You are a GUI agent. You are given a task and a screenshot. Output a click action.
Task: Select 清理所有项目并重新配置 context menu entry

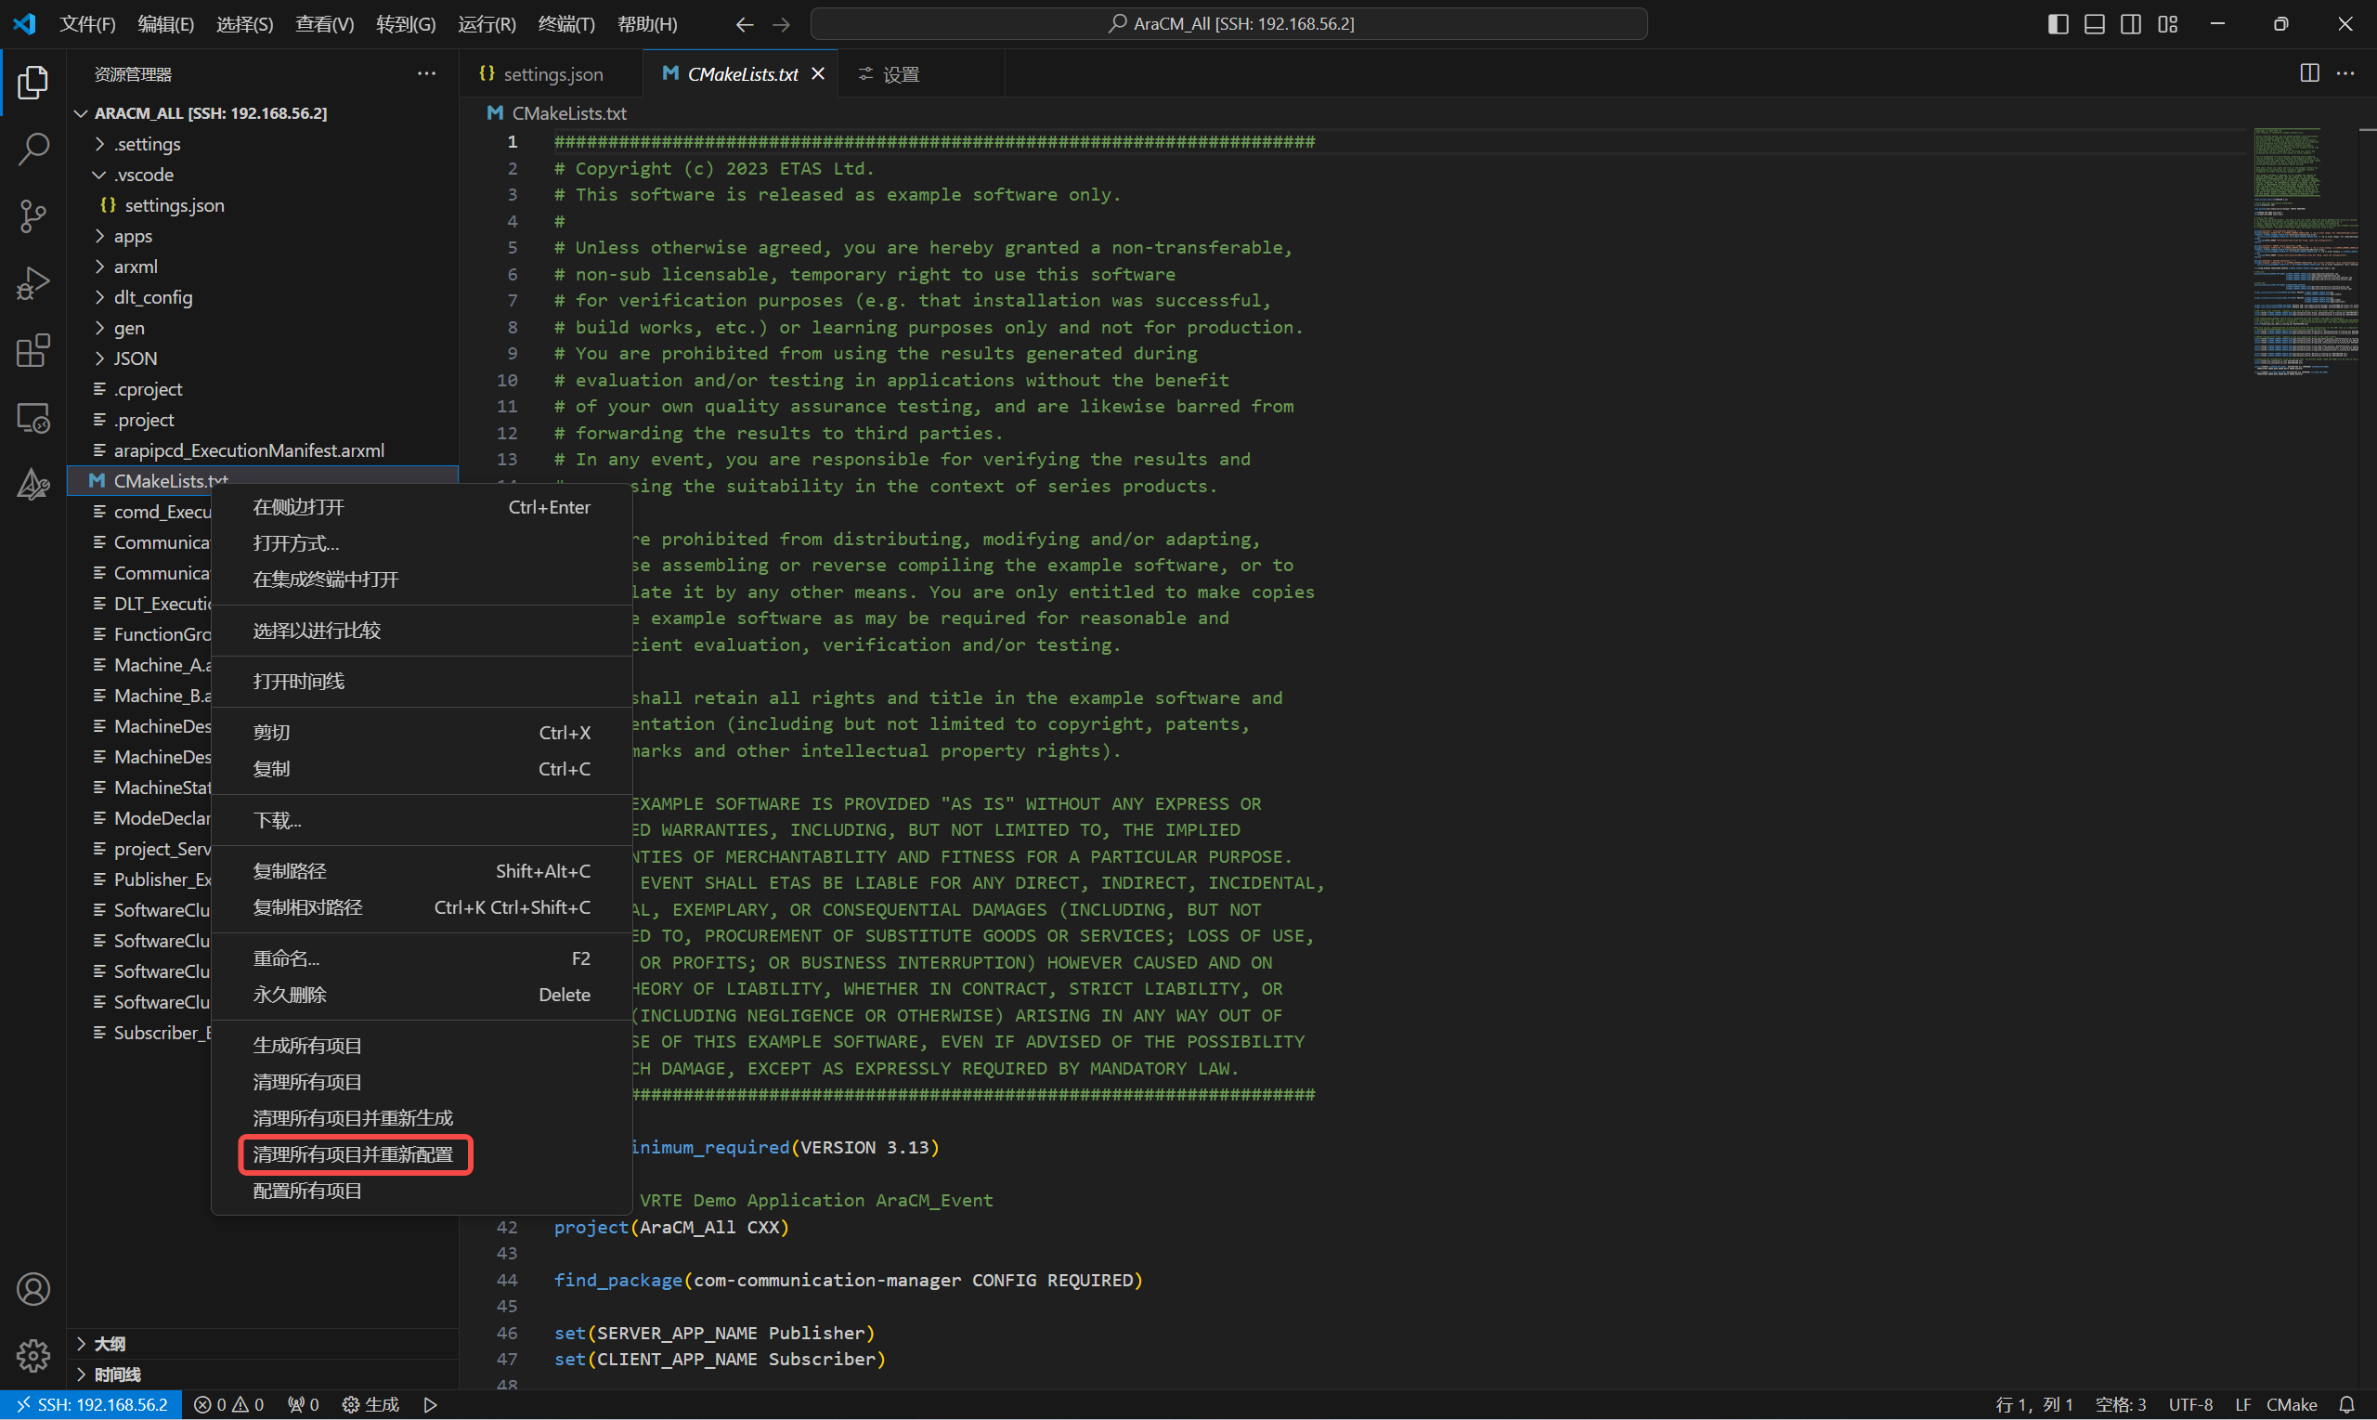click(x=353, y=1155)
